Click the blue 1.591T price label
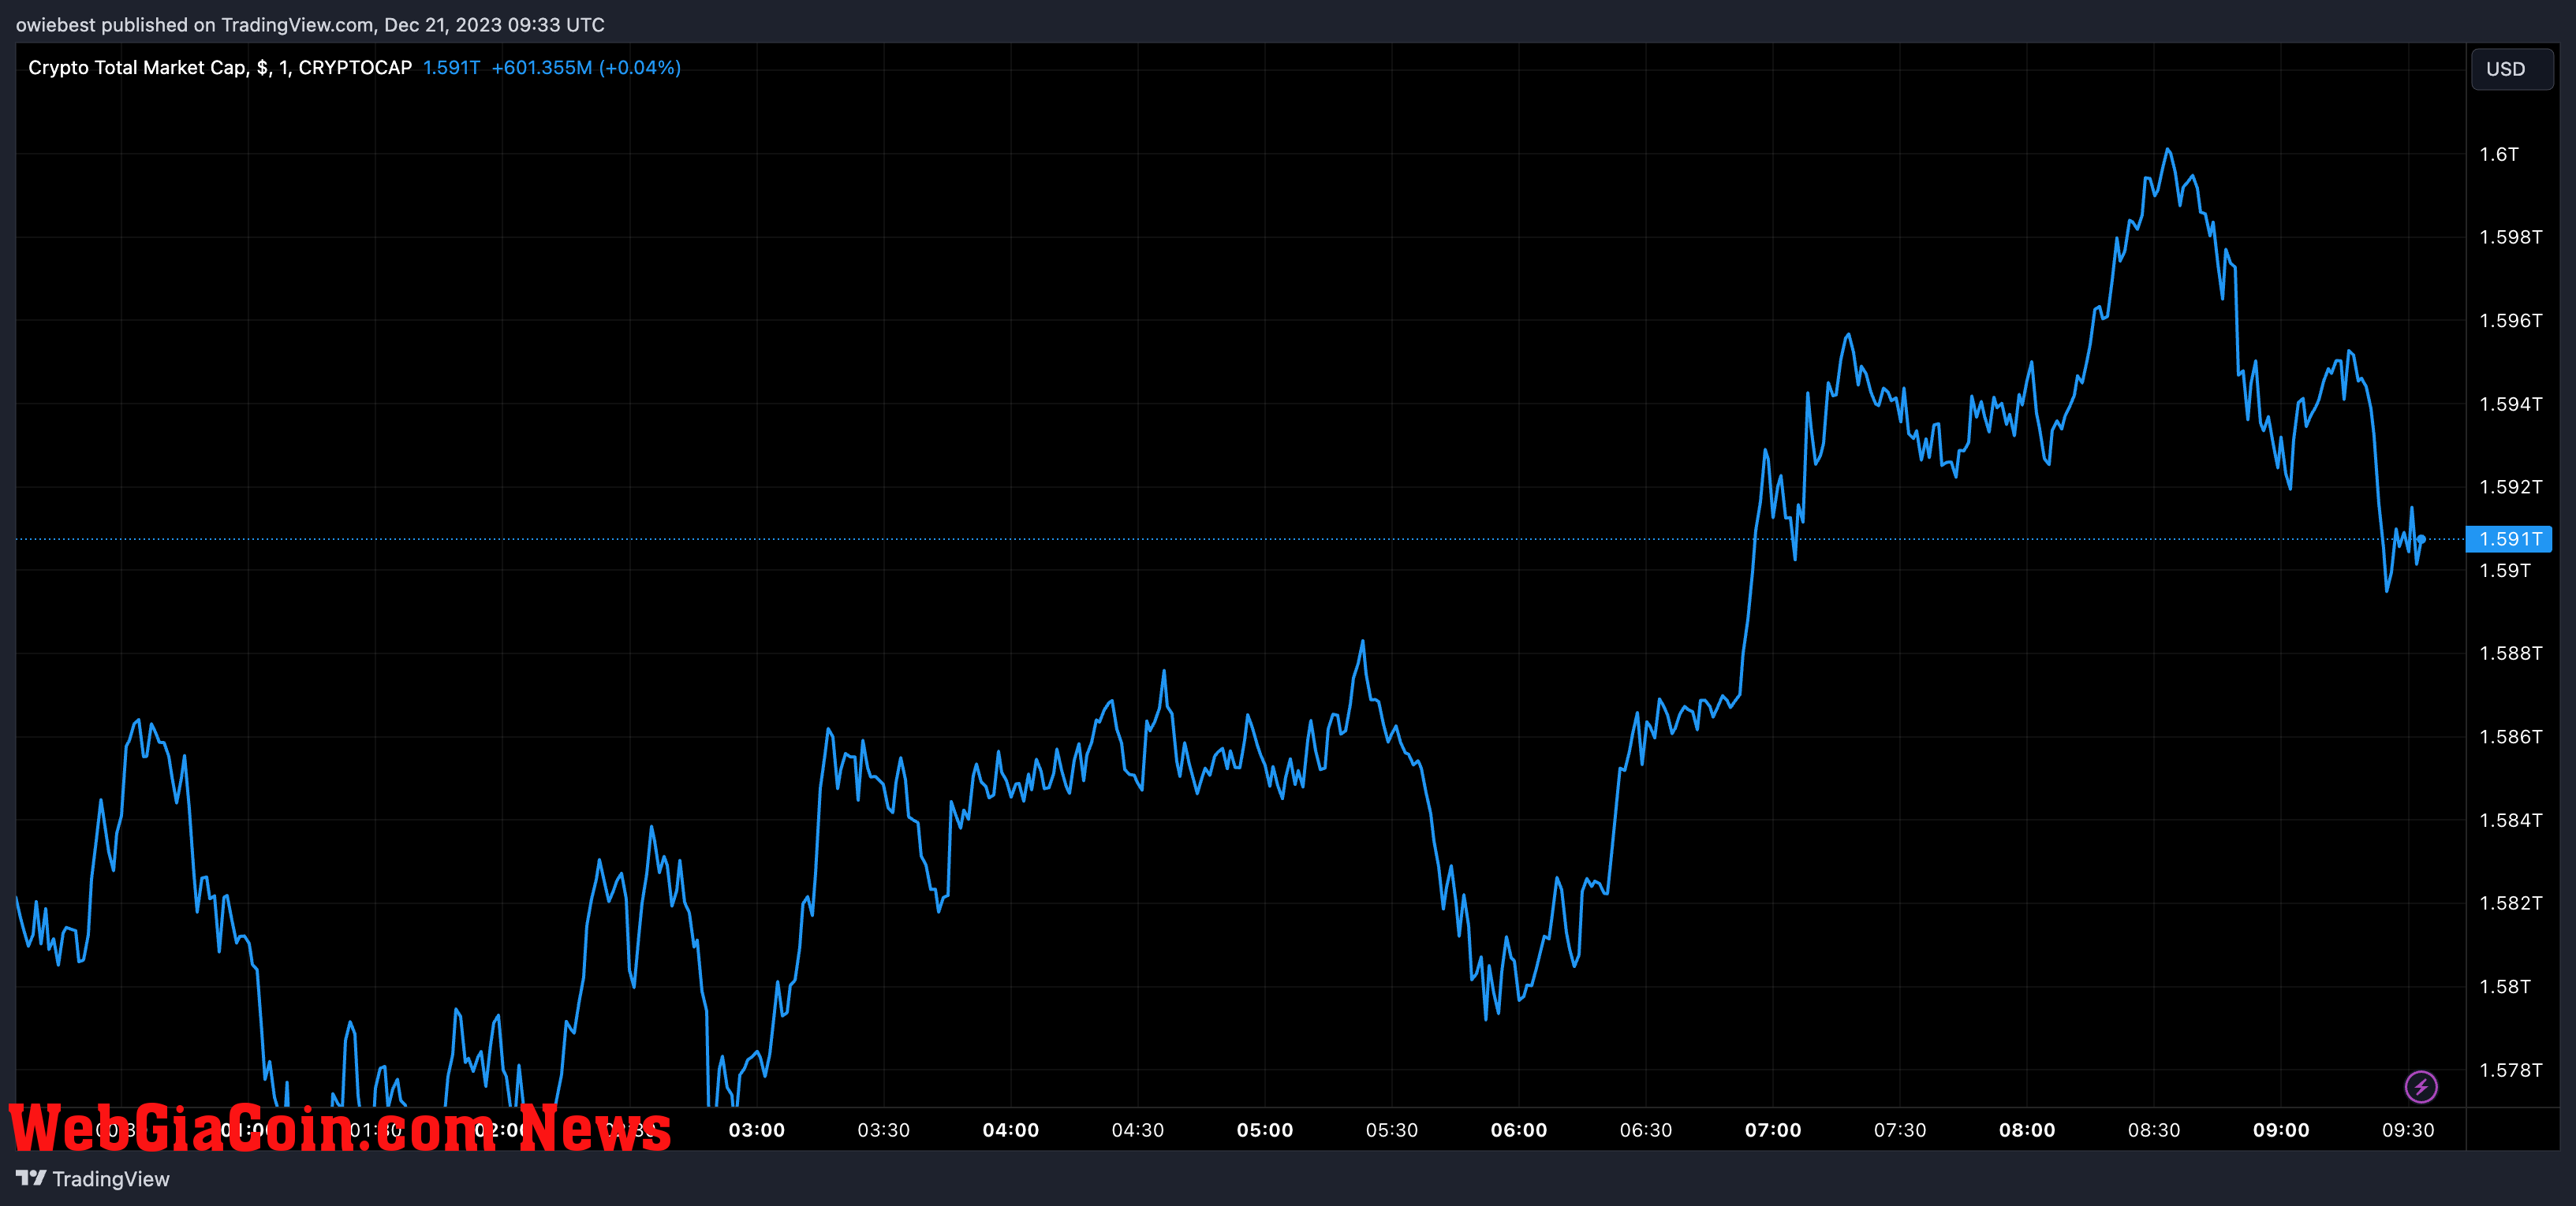 tap(2509, 540)
